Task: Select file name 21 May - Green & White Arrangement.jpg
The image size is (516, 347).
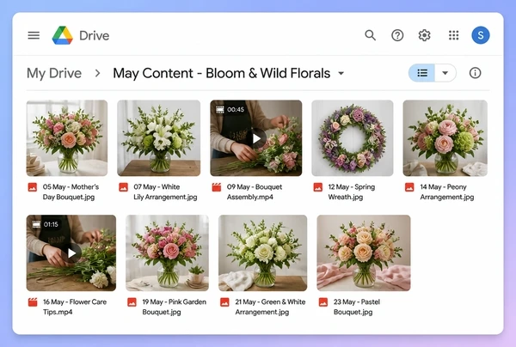Action: tap(270, 307)
